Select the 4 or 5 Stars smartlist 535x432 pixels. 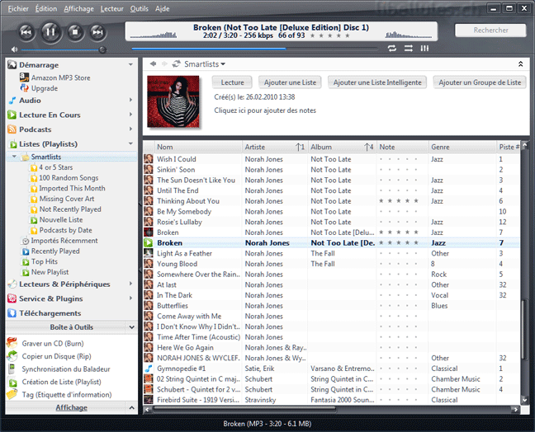(55, 167)
